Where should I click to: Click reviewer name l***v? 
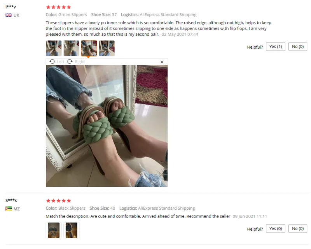[11, 7]
